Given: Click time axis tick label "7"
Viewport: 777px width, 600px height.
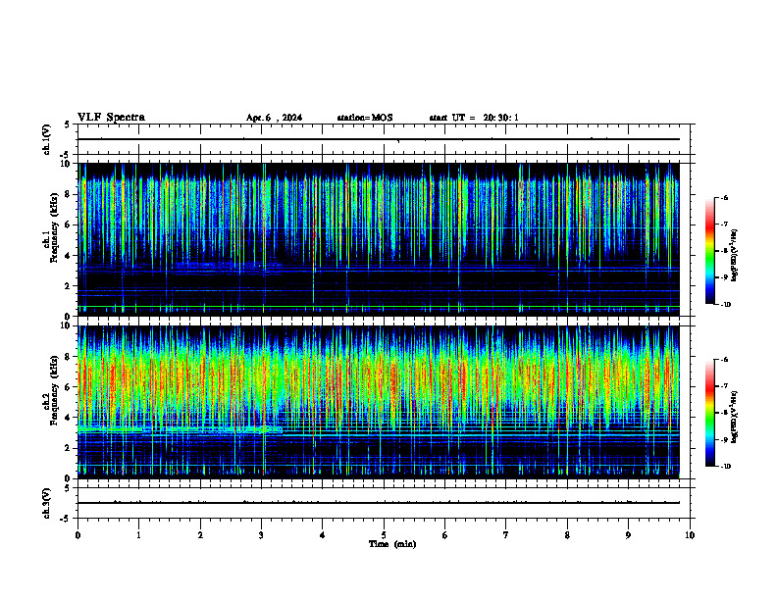Looking at the screenshot, I should 506,535.
